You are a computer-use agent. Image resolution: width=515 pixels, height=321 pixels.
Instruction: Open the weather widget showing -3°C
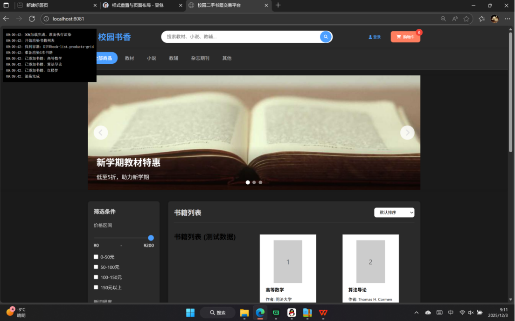click(16, 312)
